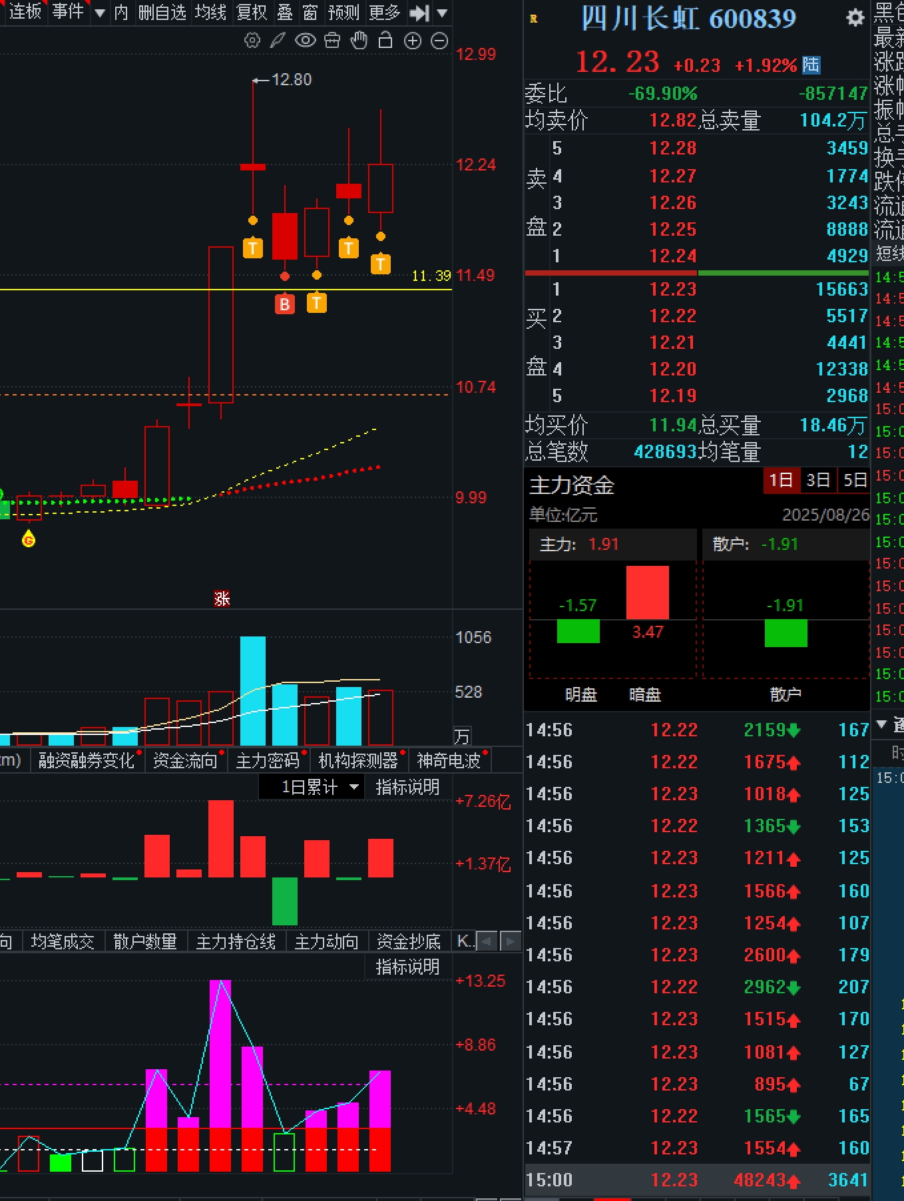Open the 连板 toolbar item
Viewport: 904px width, 1201px height.
point(25,12)
